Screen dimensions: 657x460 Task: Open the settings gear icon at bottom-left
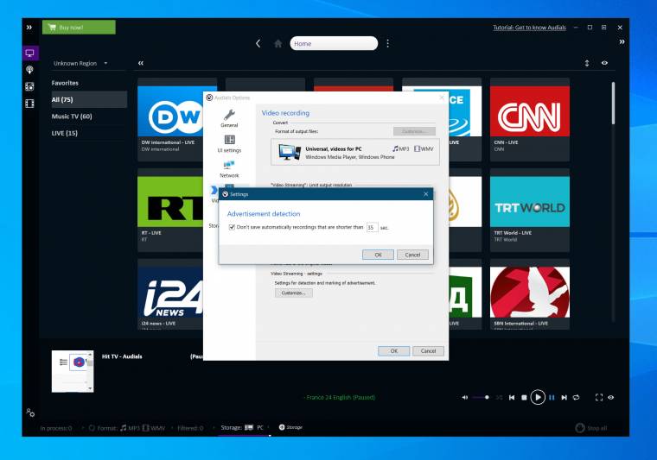30,413
